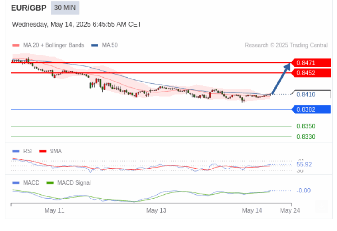The width and height of the screenshot is (337, 231).
Task: Click the 0.8350 support level label
Action: 306,126
